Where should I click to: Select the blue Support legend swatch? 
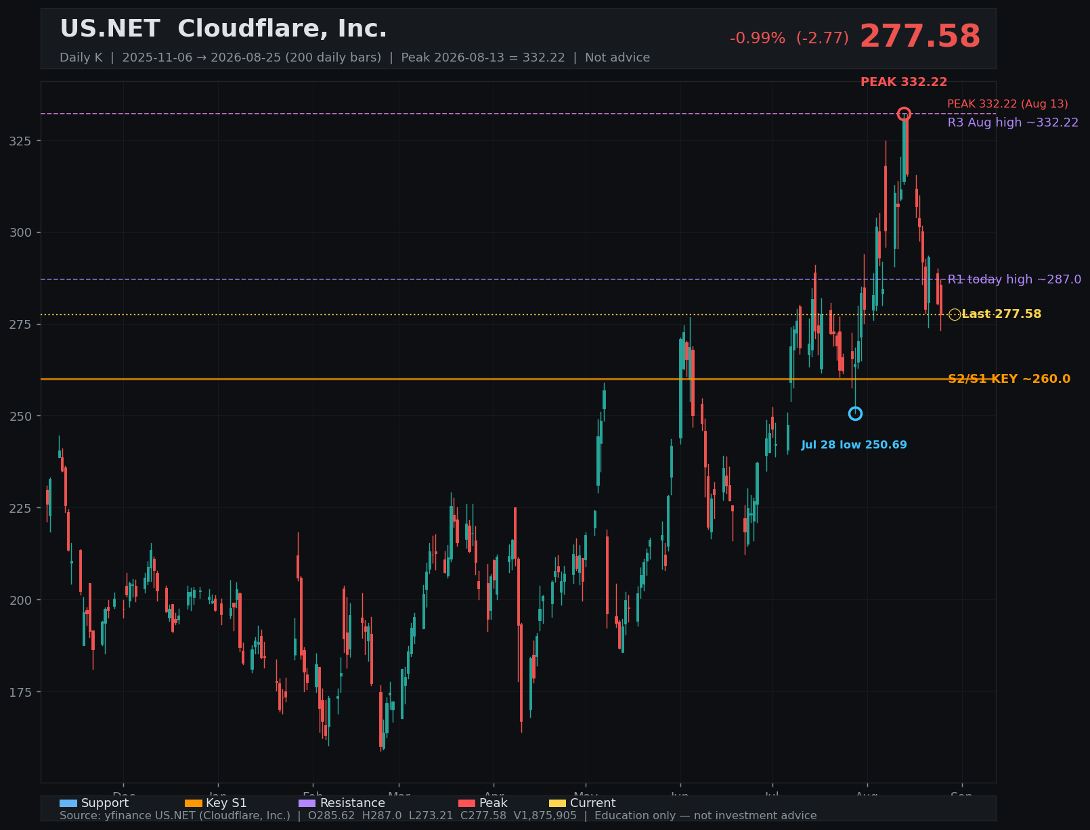click(68, 803)
